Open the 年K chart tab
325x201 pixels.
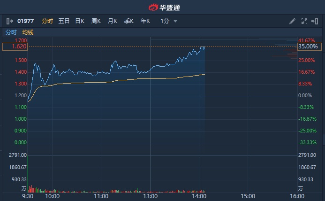click(x=145, y=21)
